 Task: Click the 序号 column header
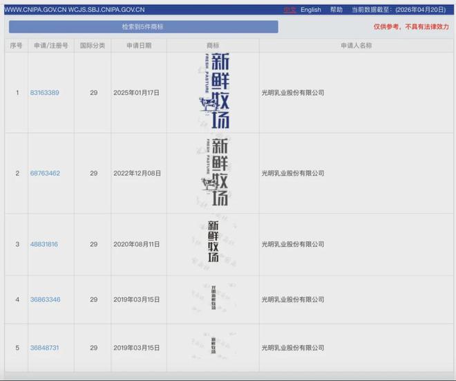click(x=16, y=46)
